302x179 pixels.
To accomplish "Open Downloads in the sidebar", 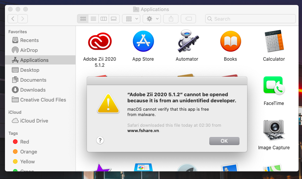I will pyautogui.click(x=40, y=90).
